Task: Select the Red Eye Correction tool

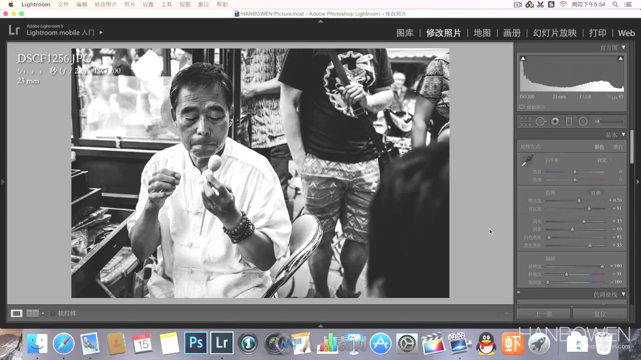Action: (x=555, y=121)
